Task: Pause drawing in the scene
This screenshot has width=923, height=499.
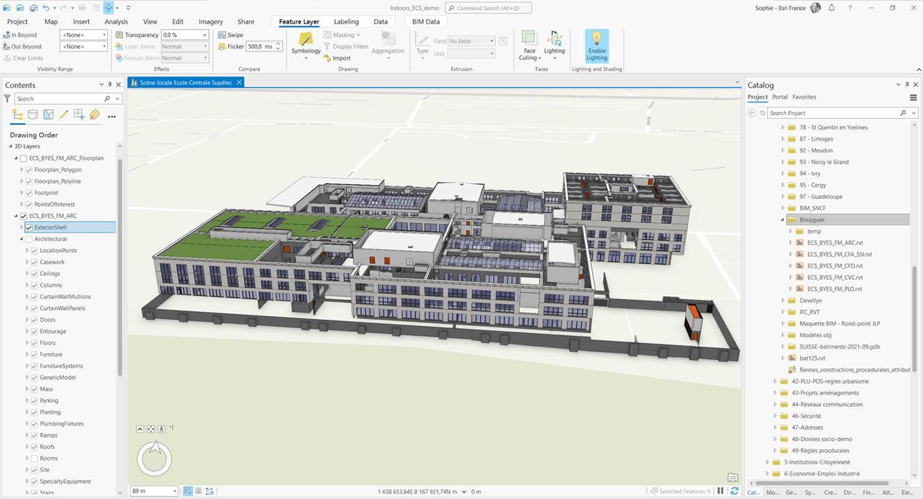Action: pyautogui.click(x=721, y=491)
